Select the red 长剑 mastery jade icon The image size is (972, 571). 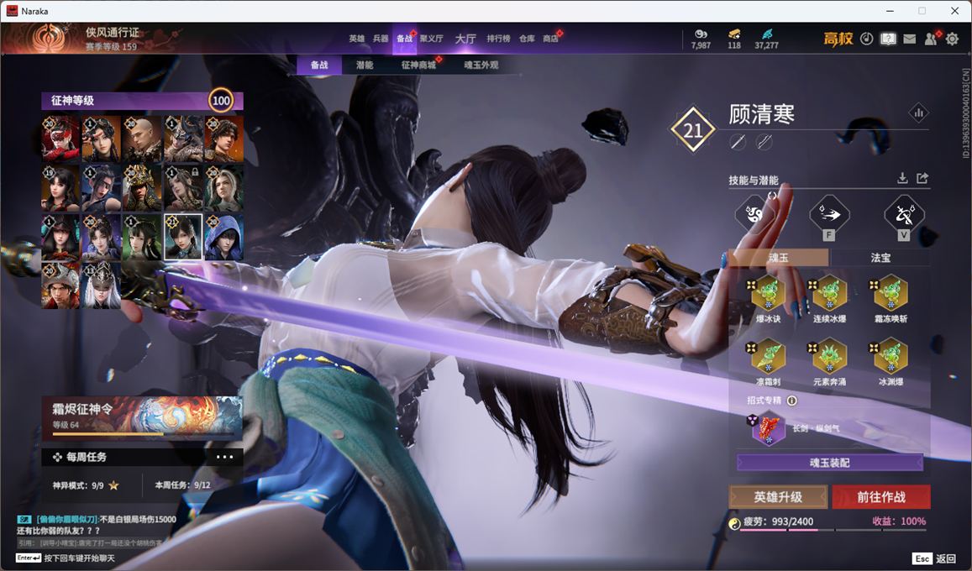pos(769,428)
